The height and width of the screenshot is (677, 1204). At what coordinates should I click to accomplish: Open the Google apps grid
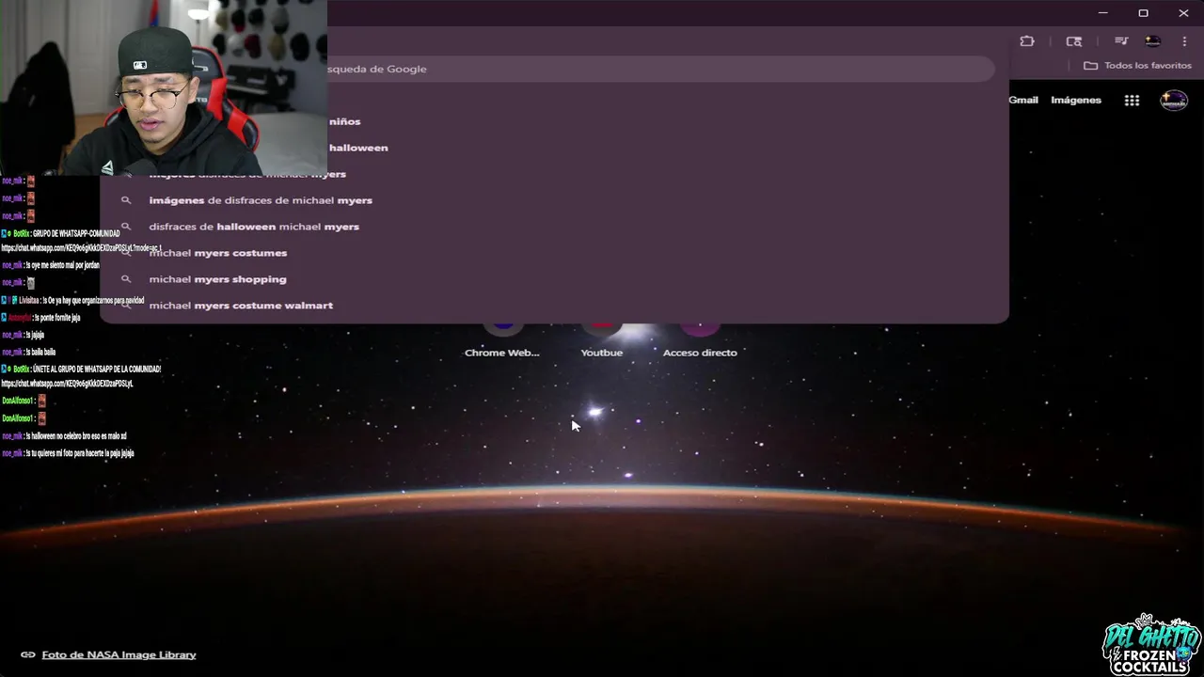[x=1133, y=101]
